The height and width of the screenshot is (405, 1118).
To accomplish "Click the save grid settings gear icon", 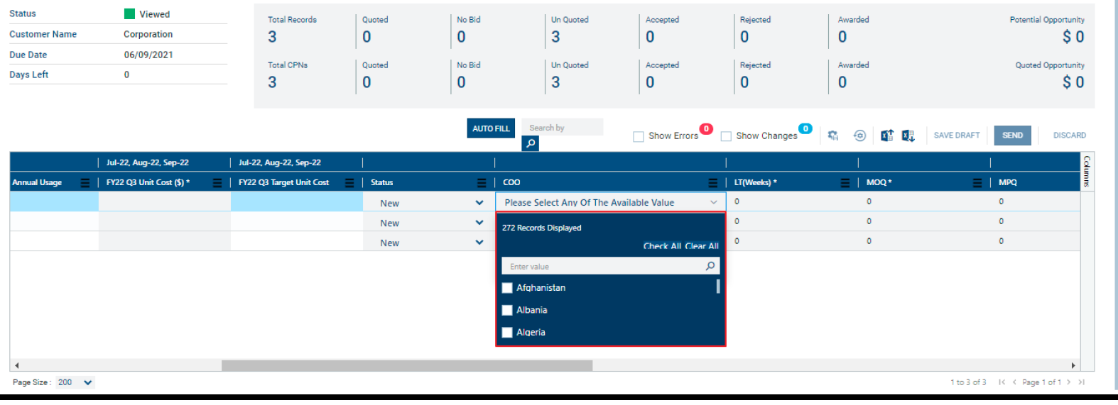I will 833,135.
